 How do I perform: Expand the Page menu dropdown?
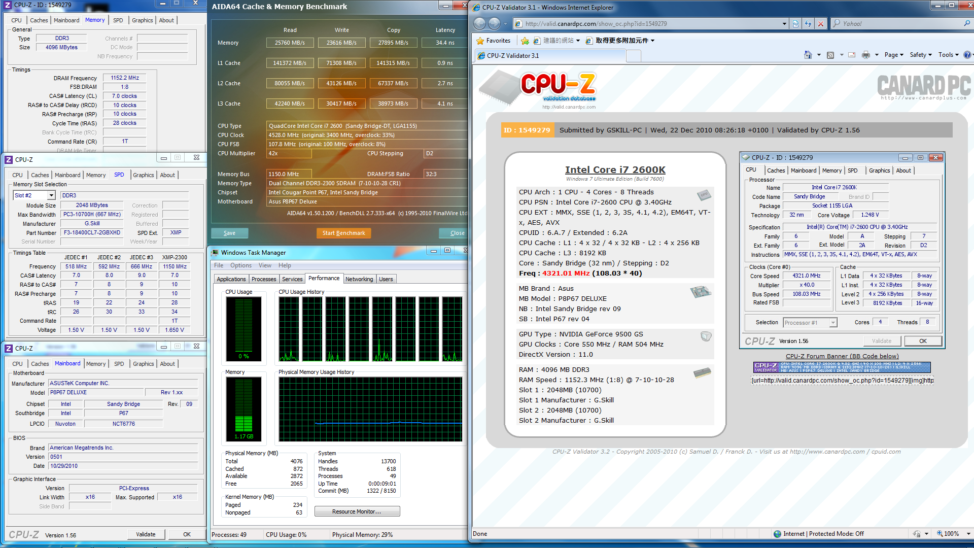click(x=894, y=55)
